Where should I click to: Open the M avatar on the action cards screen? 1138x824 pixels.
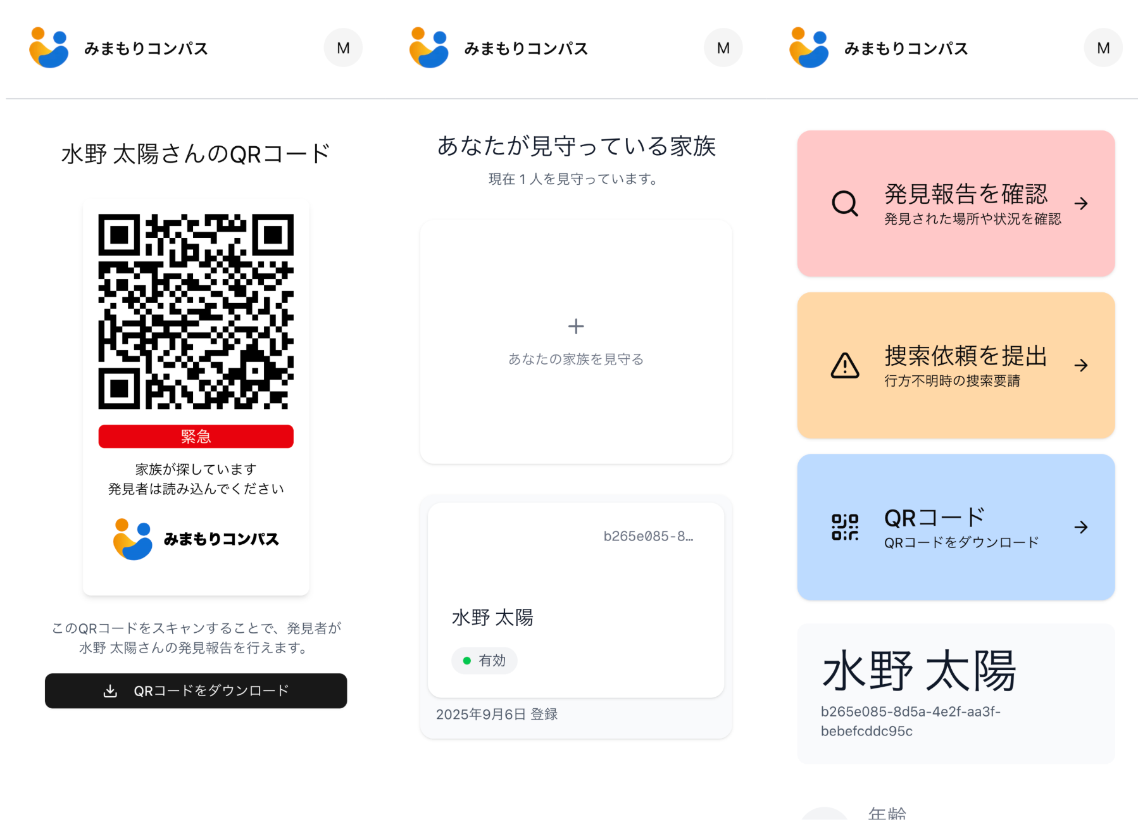tap(1103, 48)
